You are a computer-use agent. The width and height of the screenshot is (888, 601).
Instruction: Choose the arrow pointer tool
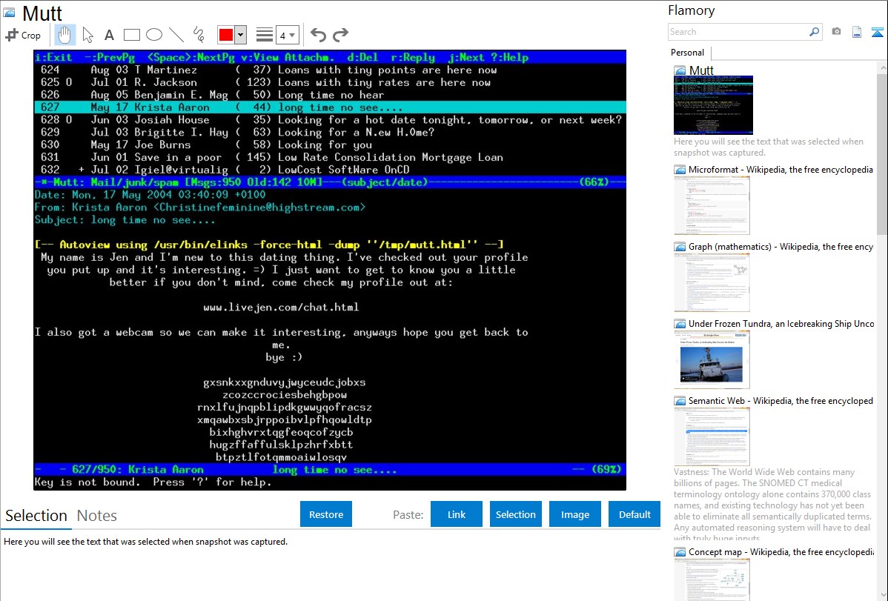pos(87,35)
